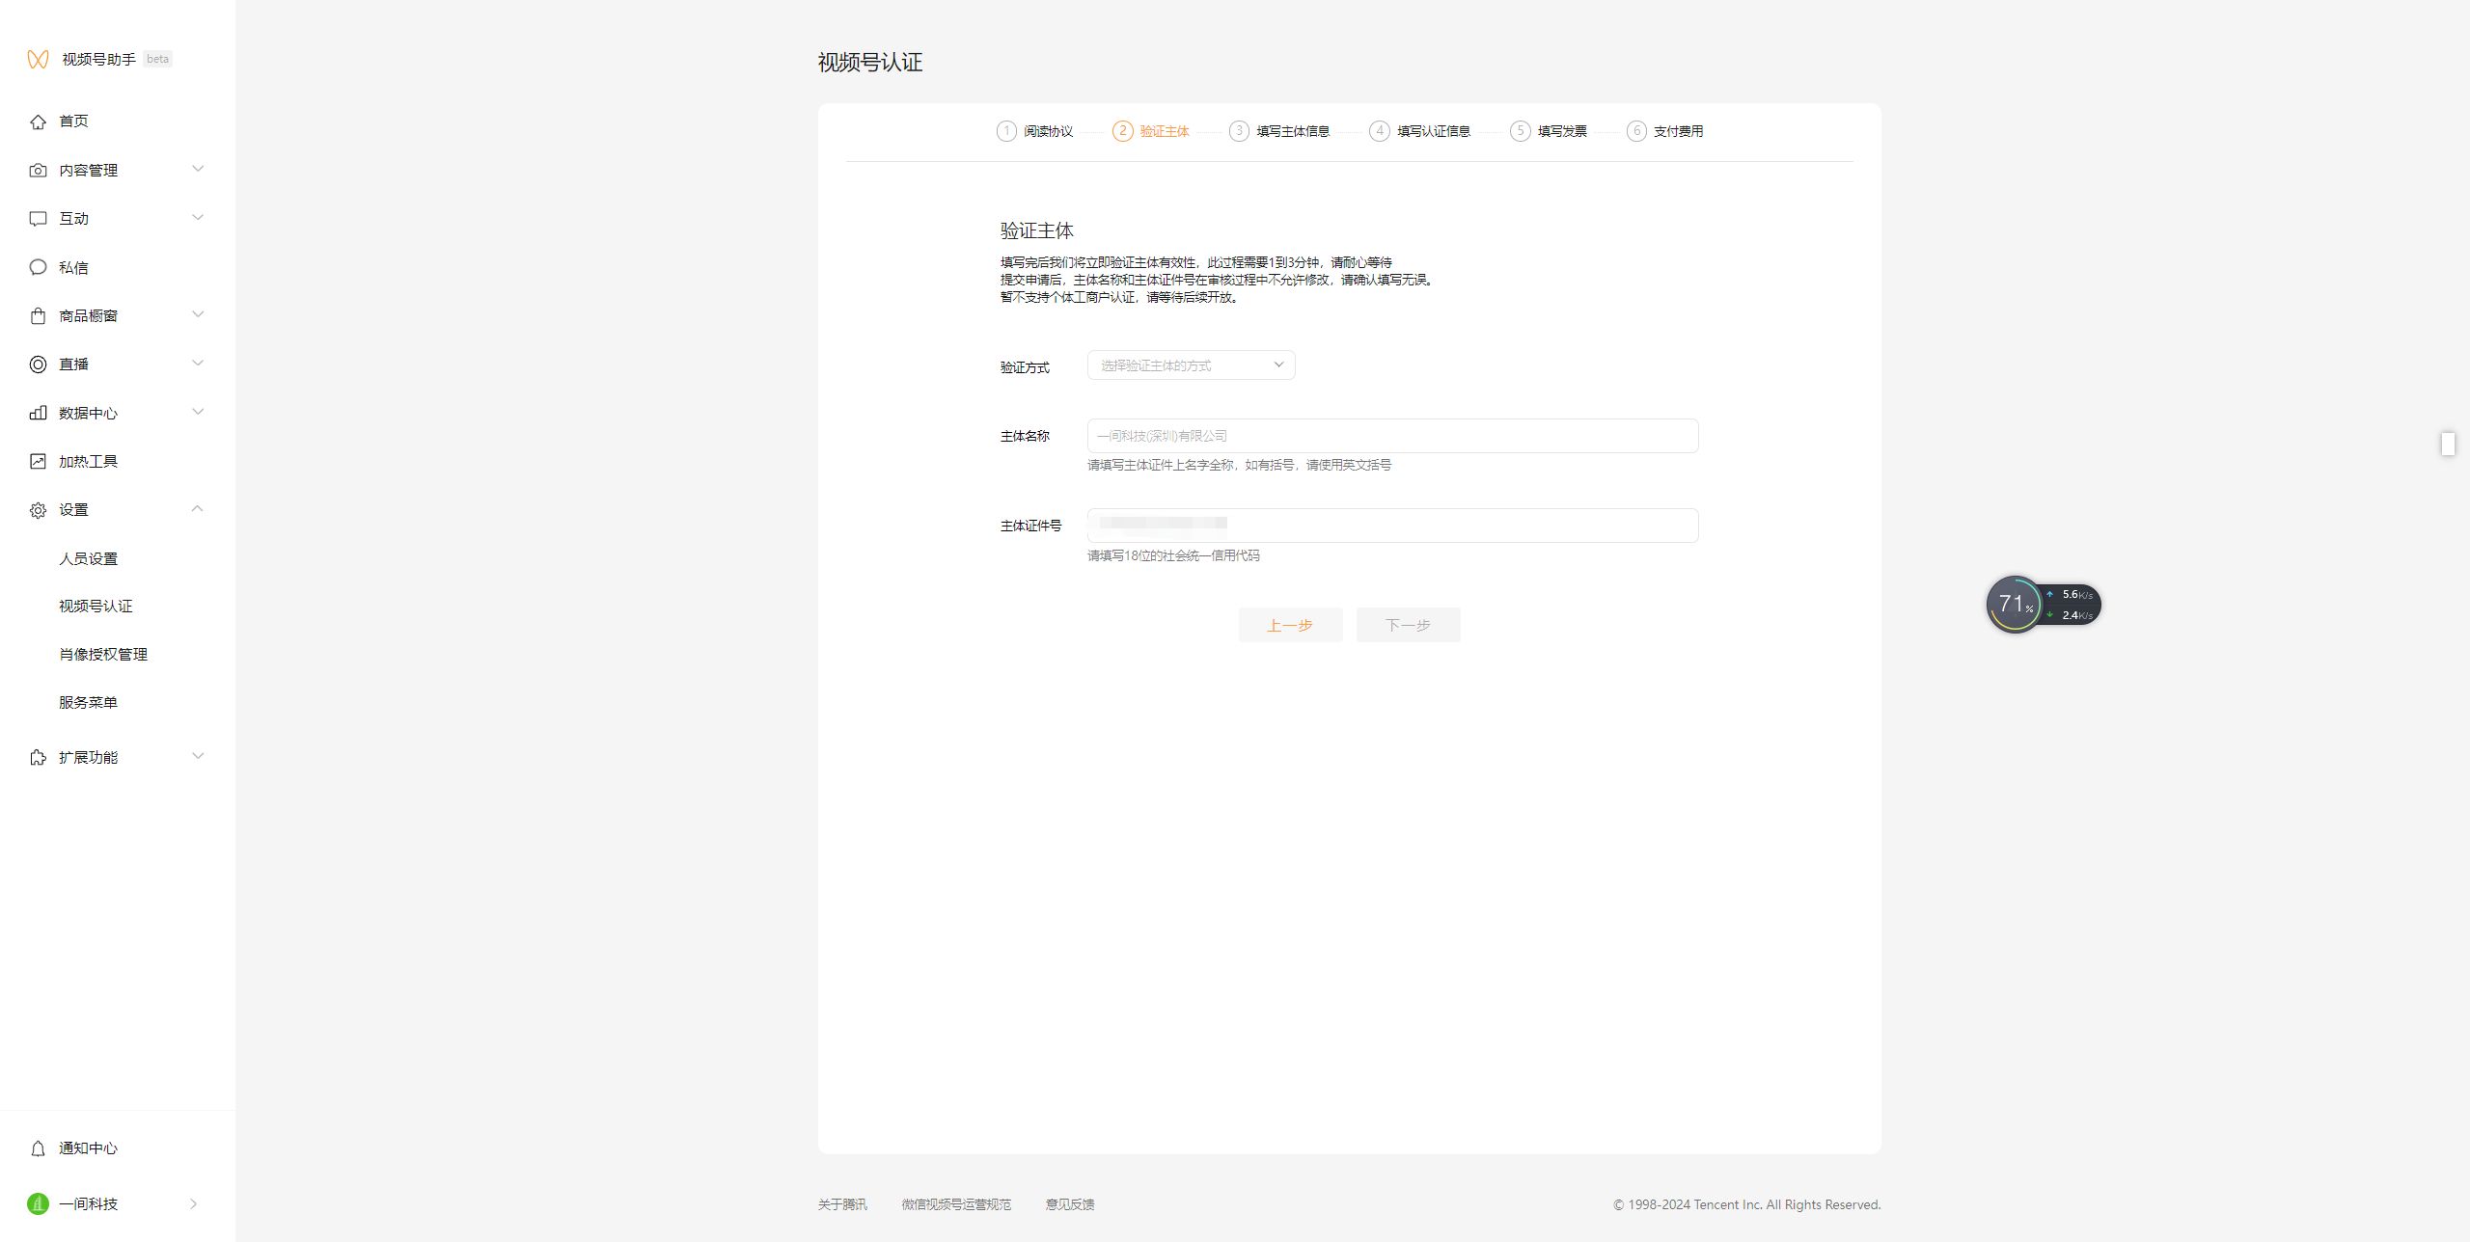Viewport: 2470px width, 1242px height.
Task: Click step 5 circle 填写发票
Action: [1521, 131]
